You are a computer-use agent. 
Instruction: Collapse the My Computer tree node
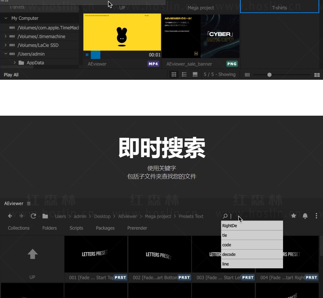[x=6, y=18]
